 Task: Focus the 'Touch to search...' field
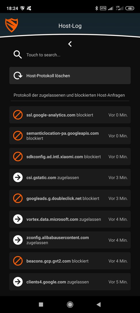[x=70, y=55]
